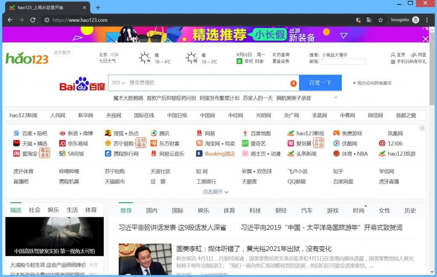This screenshot has height=277, width=437.
Task: Toggle the bookmark star in the address bar
Action: pyautogui.click(x=380, y=20)
